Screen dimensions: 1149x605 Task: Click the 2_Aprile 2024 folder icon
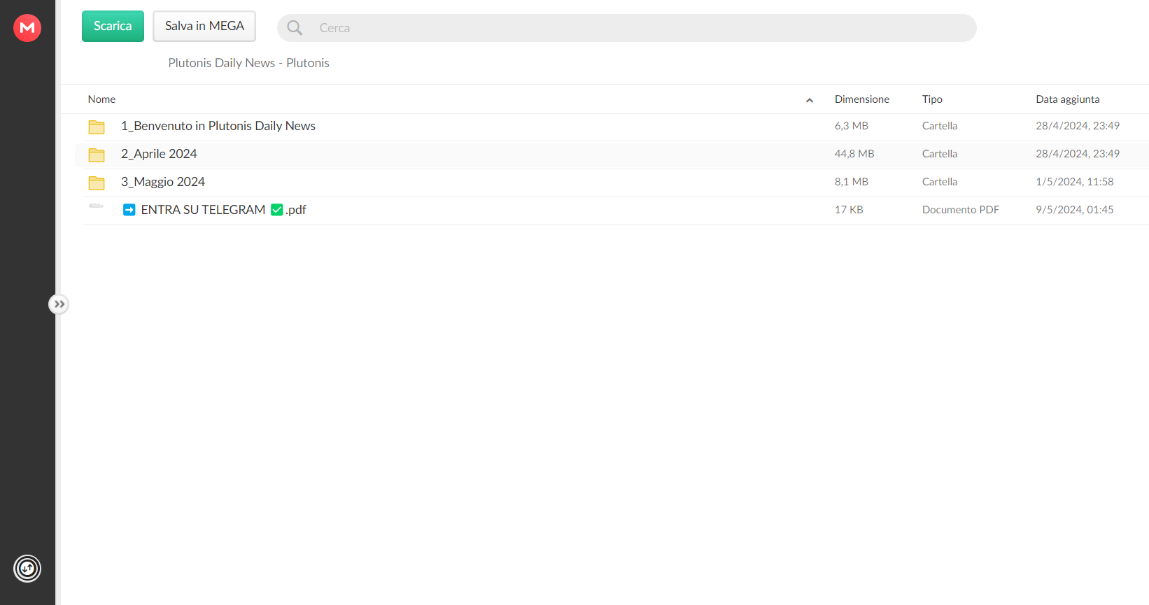[97, 155]
